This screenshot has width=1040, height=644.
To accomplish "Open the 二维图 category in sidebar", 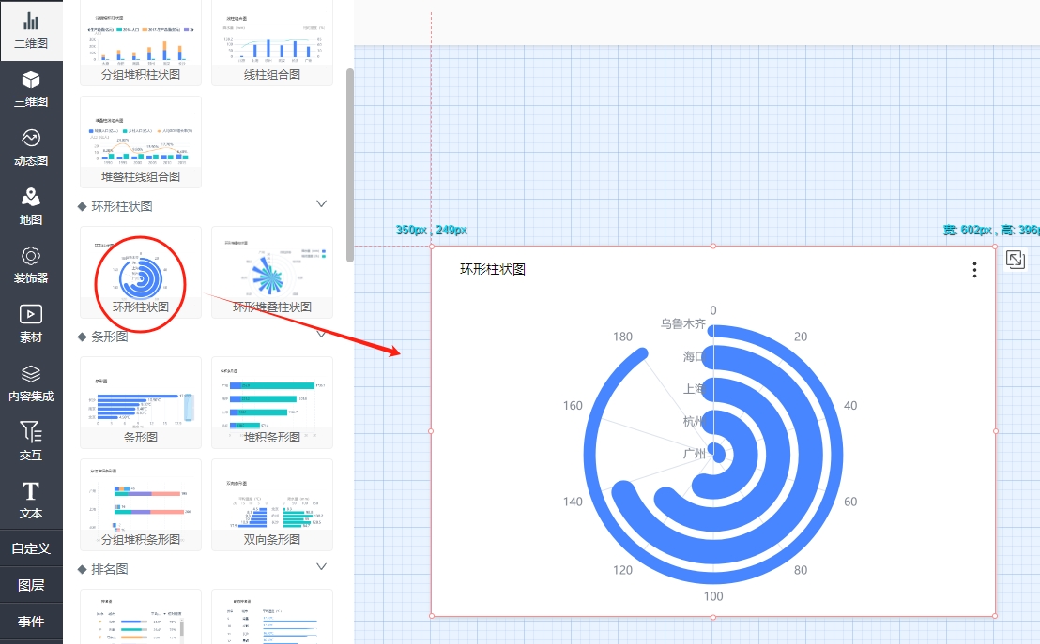I will point(31,31).
